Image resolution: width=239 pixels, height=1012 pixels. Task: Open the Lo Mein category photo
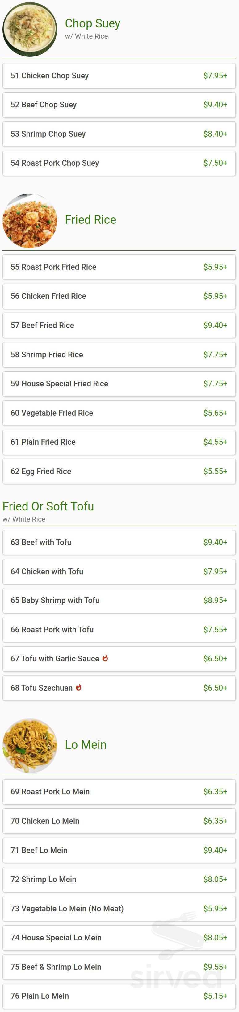click(x=30, y=745)
